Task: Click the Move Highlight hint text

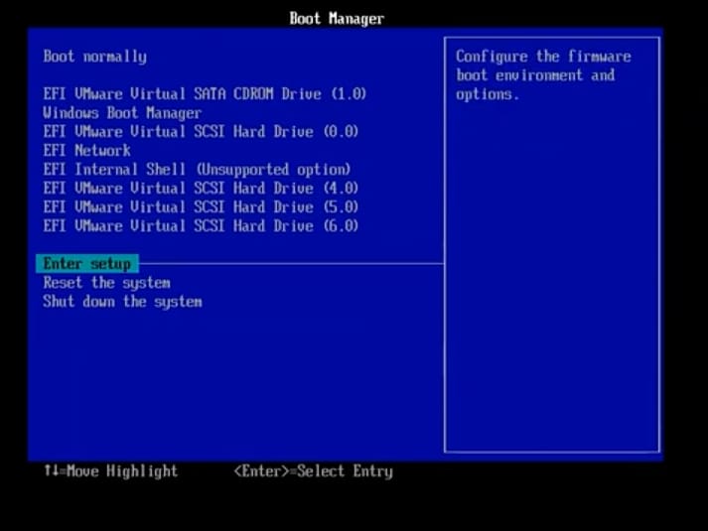Action: tap(110, 471)
